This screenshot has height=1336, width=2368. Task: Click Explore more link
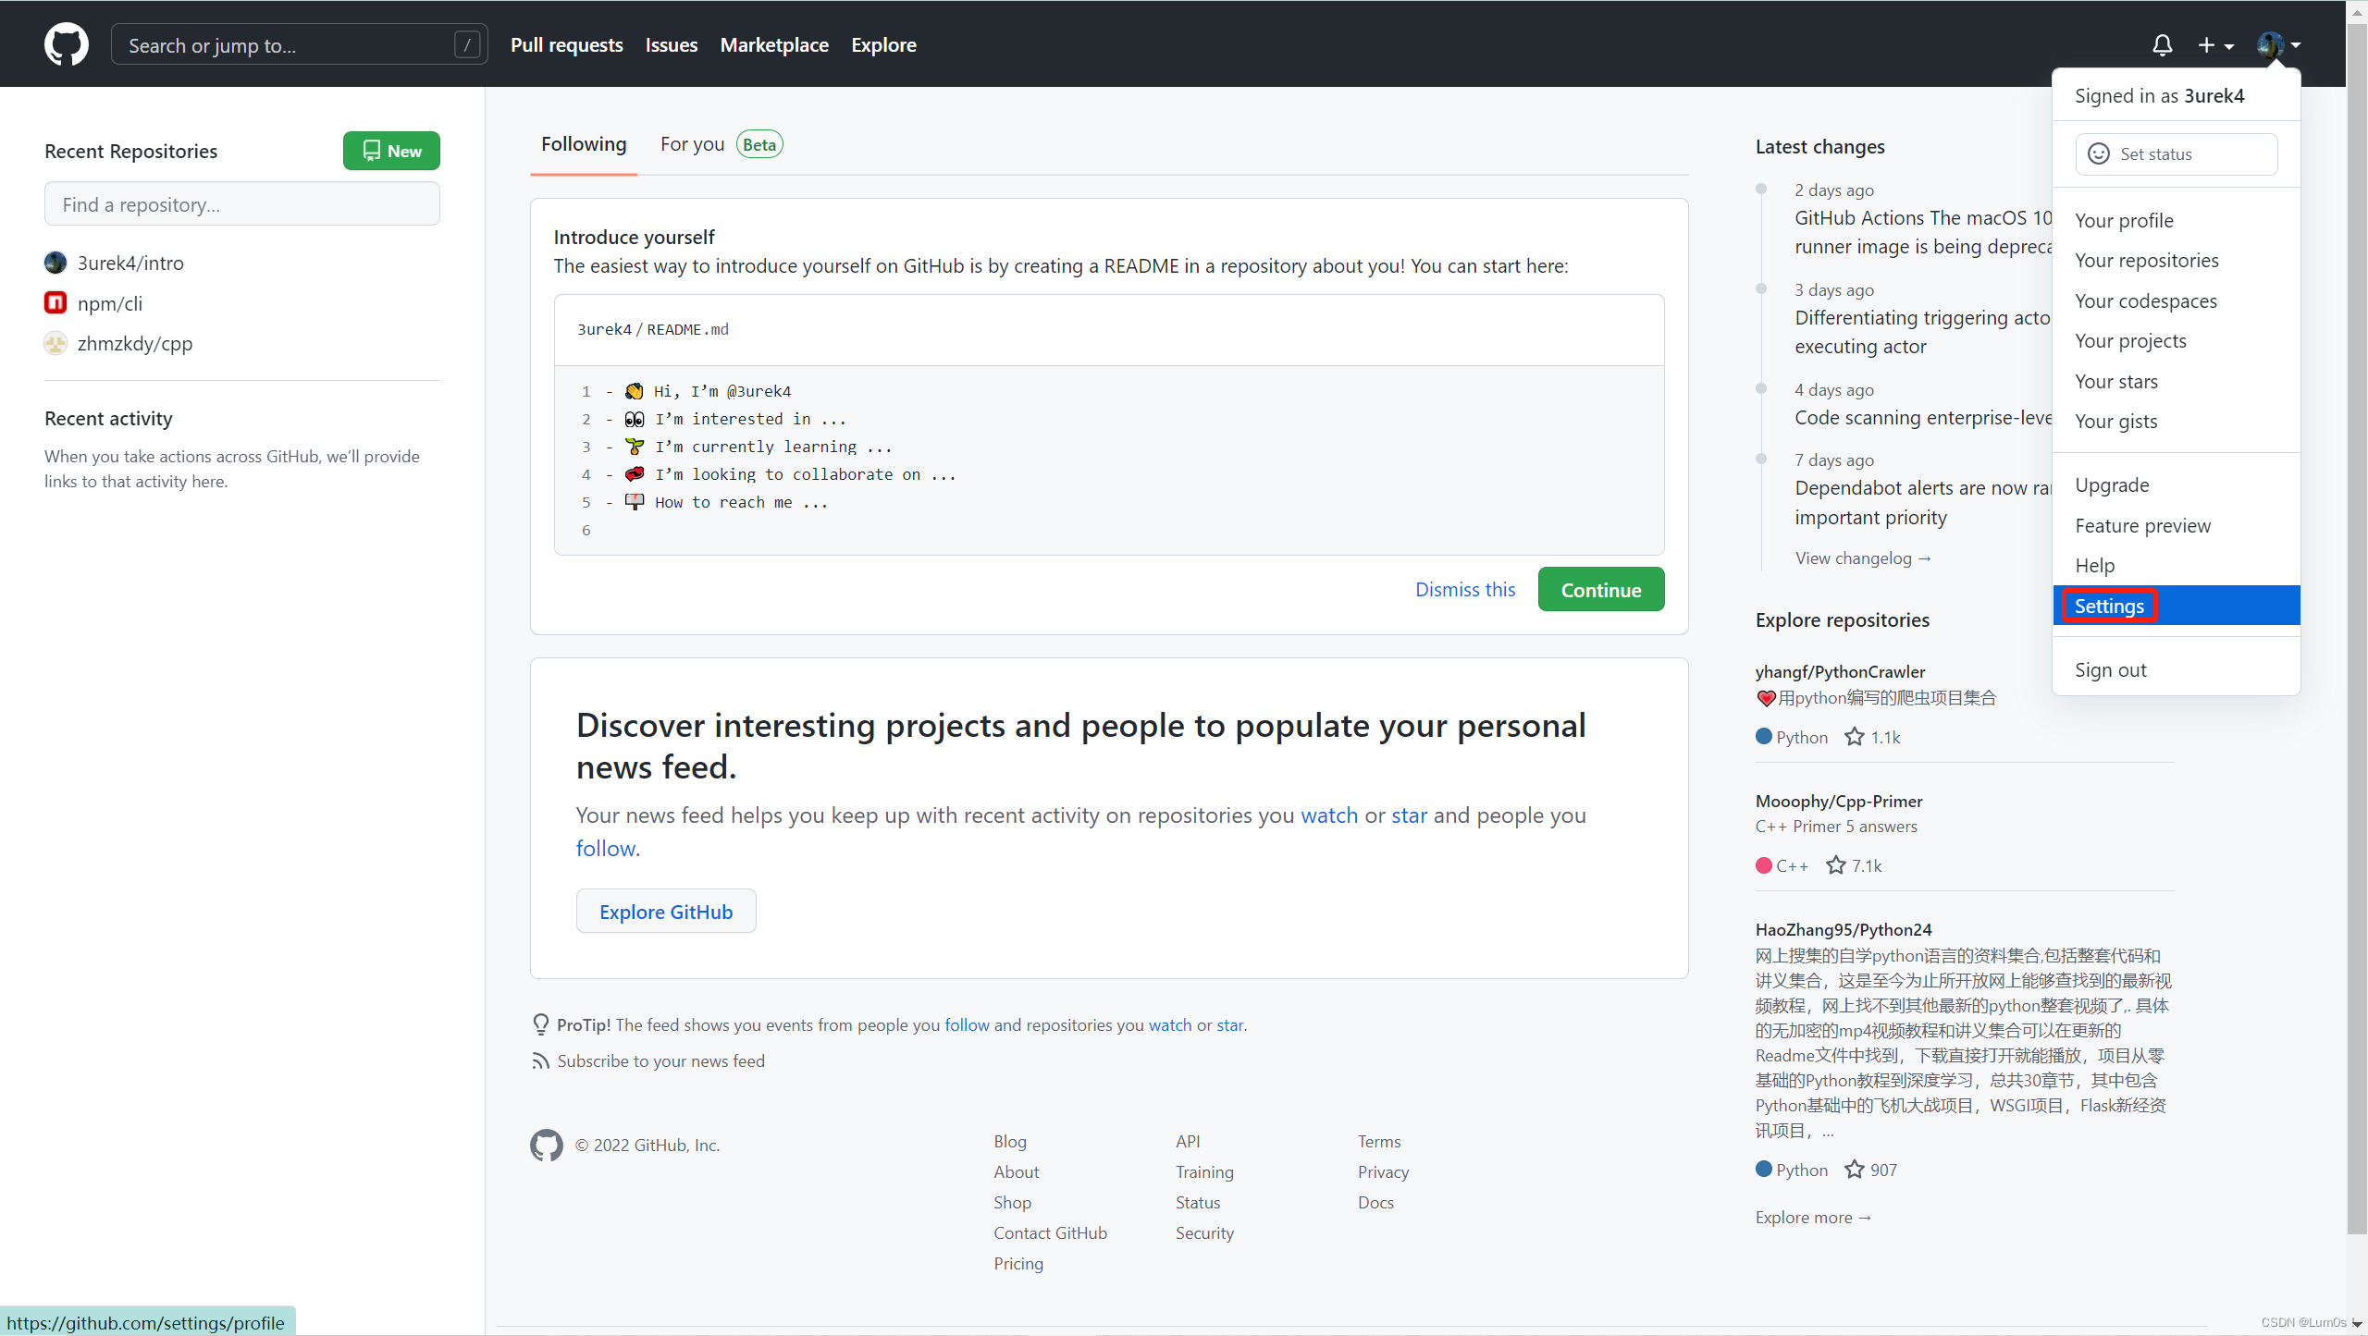pyautogui.click(x=1813, y=1217)
